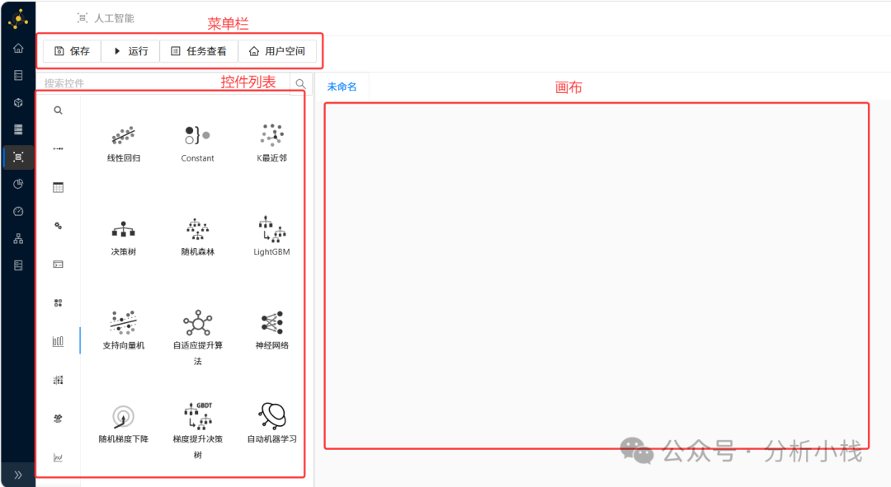Open the table category icon
The height and width of the screenshot is (487, 891).
click(58, 187)
